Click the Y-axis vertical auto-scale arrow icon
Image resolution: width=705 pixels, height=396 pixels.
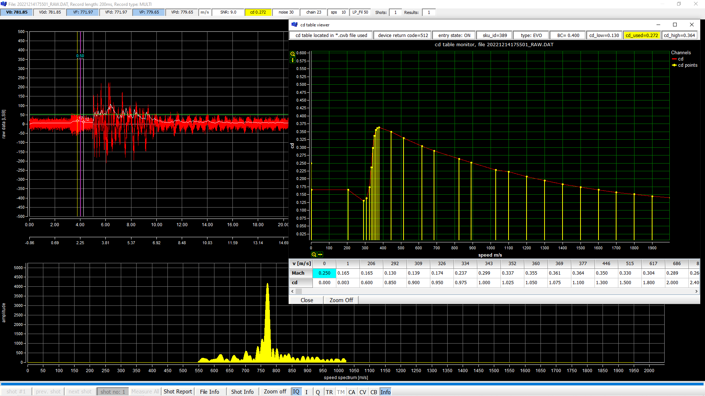point(293,60)
